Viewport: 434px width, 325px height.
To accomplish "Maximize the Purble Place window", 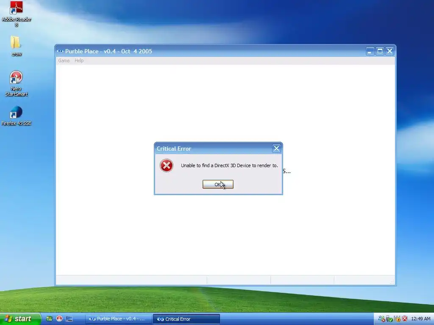I will tap(380, 51).
